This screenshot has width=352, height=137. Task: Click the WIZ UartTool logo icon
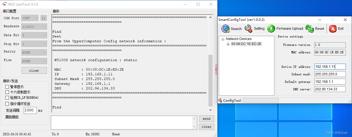[x=4, y=4]
